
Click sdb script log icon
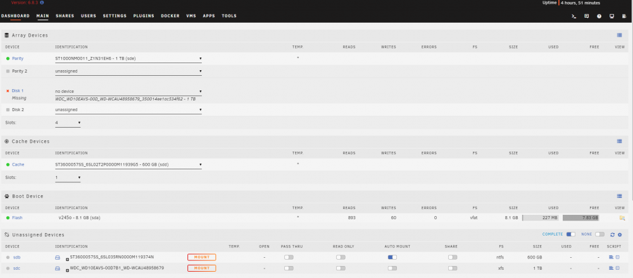pos(618,257)
